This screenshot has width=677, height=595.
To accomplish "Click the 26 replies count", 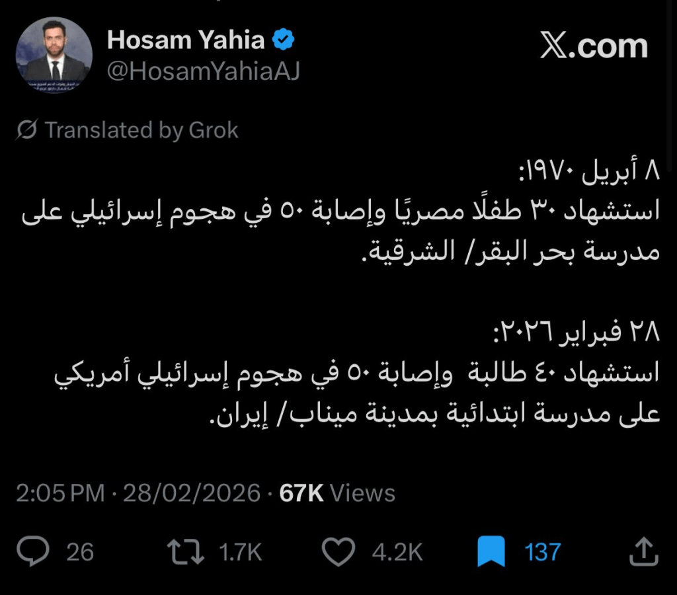I will click(x=80, y=552).
